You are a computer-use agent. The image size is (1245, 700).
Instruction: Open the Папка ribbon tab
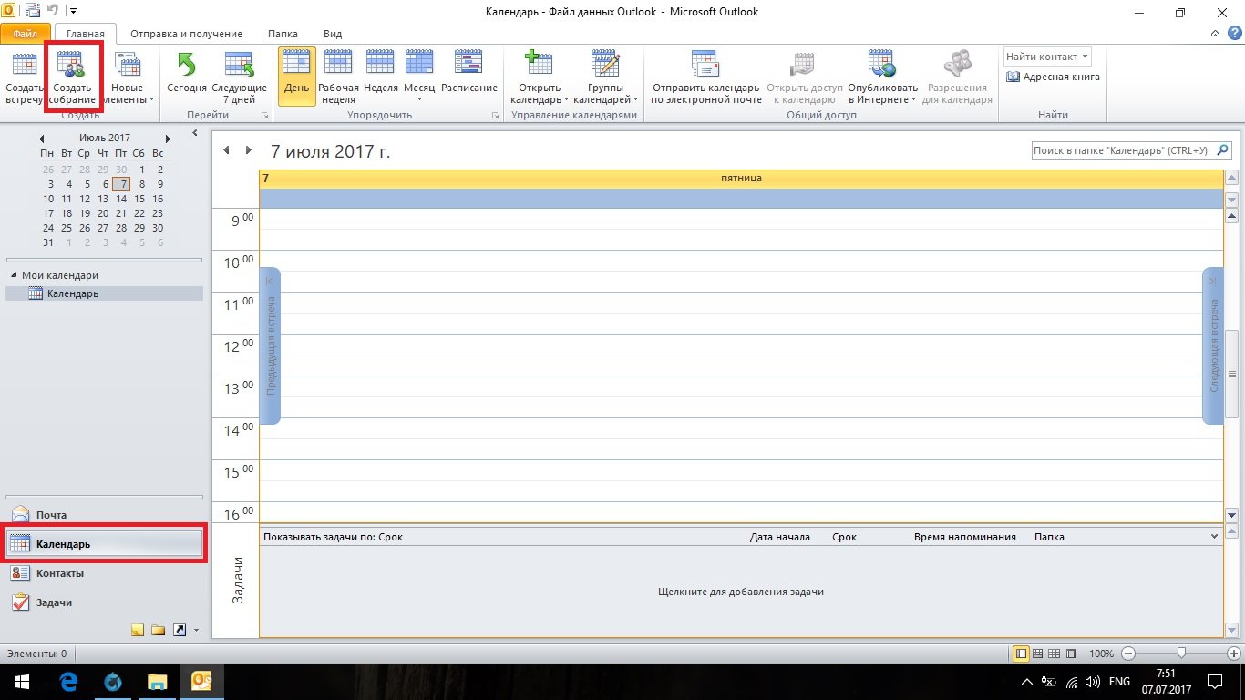click(x=283, y=34)
